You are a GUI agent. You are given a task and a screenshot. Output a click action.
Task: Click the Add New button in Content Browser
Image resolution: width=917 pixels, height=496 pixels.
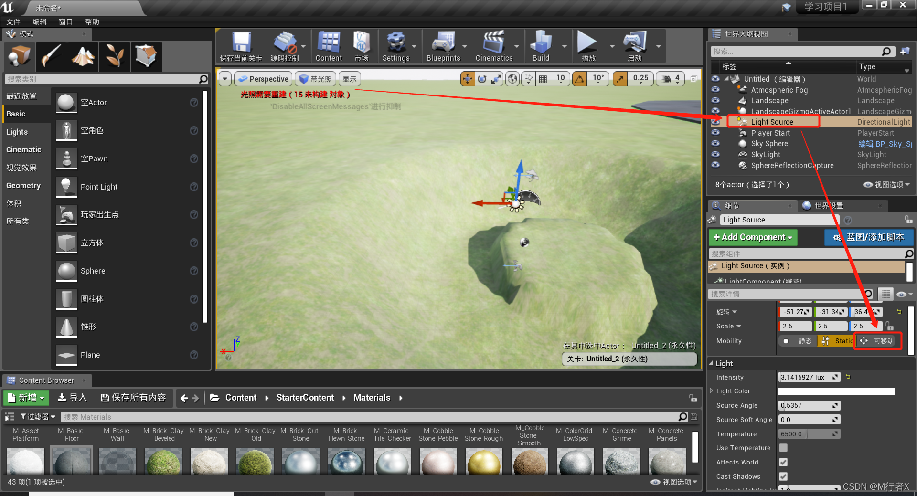(26, 398)
